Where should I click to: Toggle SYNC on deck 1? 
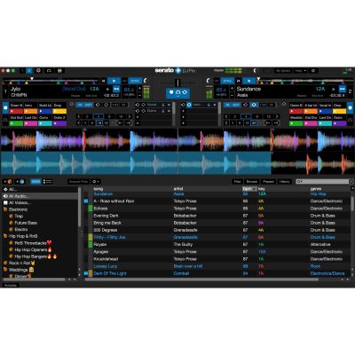(135, 81)
